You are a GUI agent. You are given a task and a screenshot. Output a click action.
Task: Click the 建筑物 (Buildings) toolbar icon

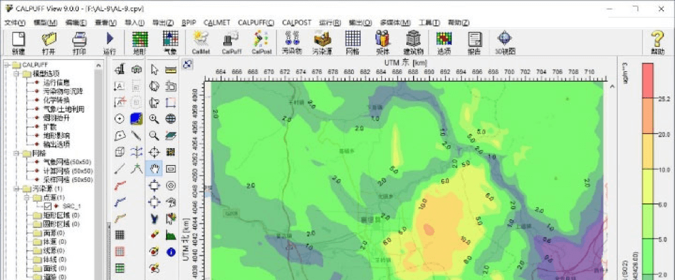413,42
